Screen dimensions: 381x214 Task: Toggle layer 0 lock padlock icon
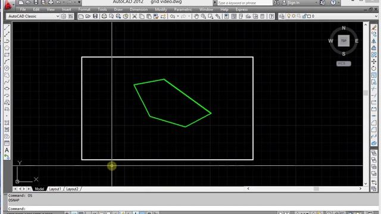(x=304, y=16)
